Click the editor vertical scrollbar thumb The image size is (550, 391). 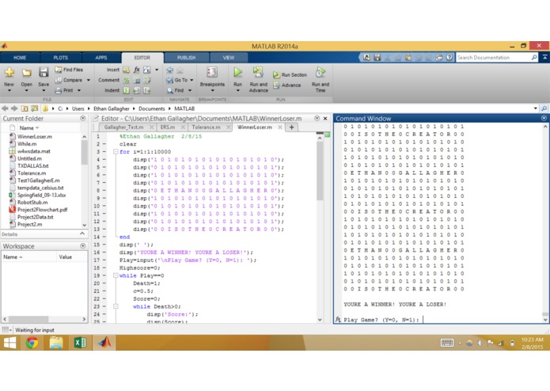(320, 170)
